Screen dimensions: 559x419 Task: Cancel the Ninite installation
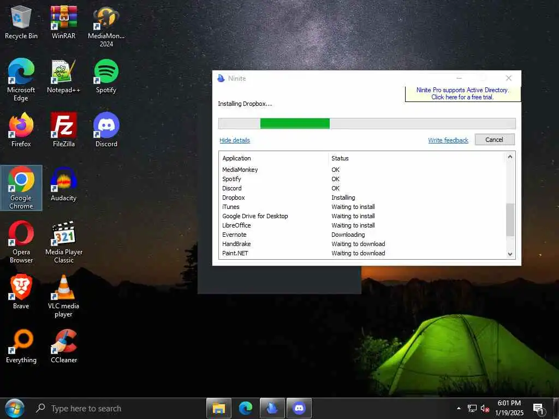(x=495, y=140)
